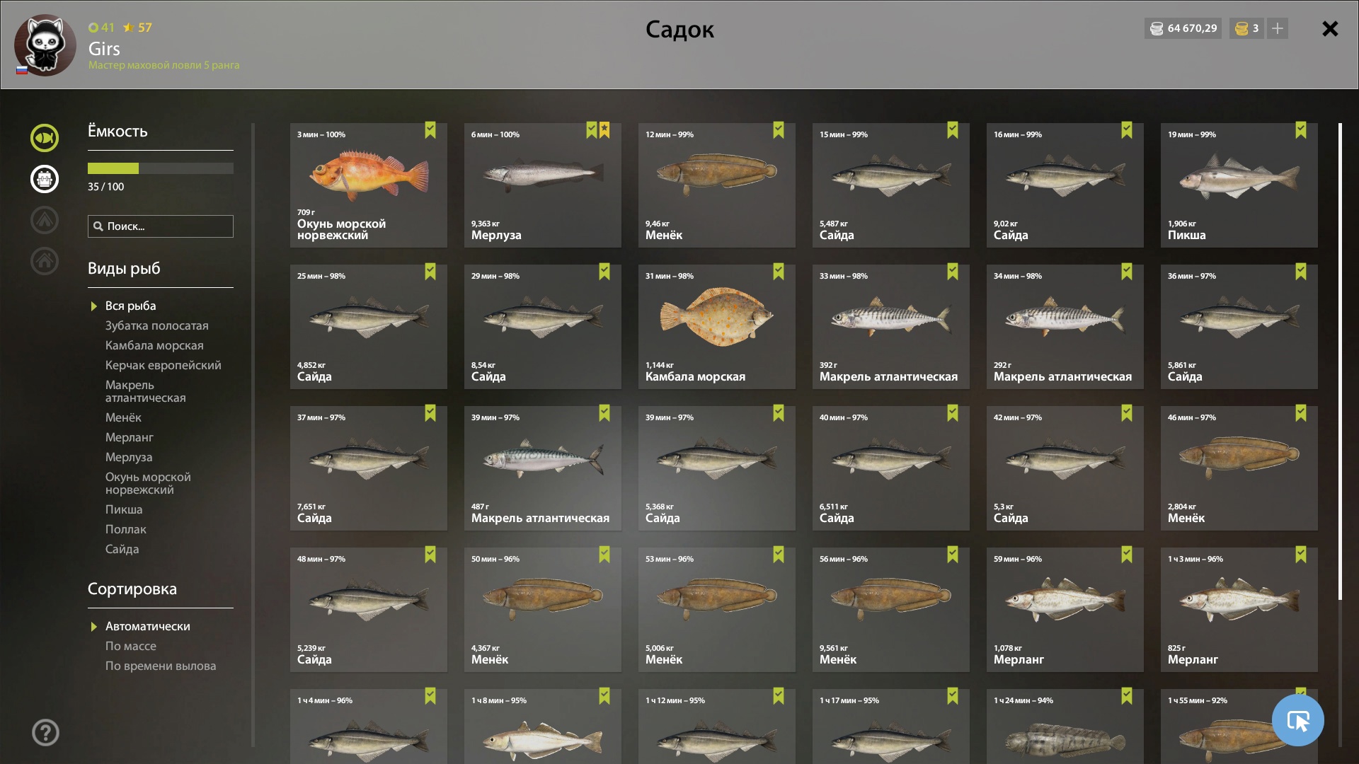Toggle the bookmark on Камбала морская card

pyautogui.click(x=779, y=272)
